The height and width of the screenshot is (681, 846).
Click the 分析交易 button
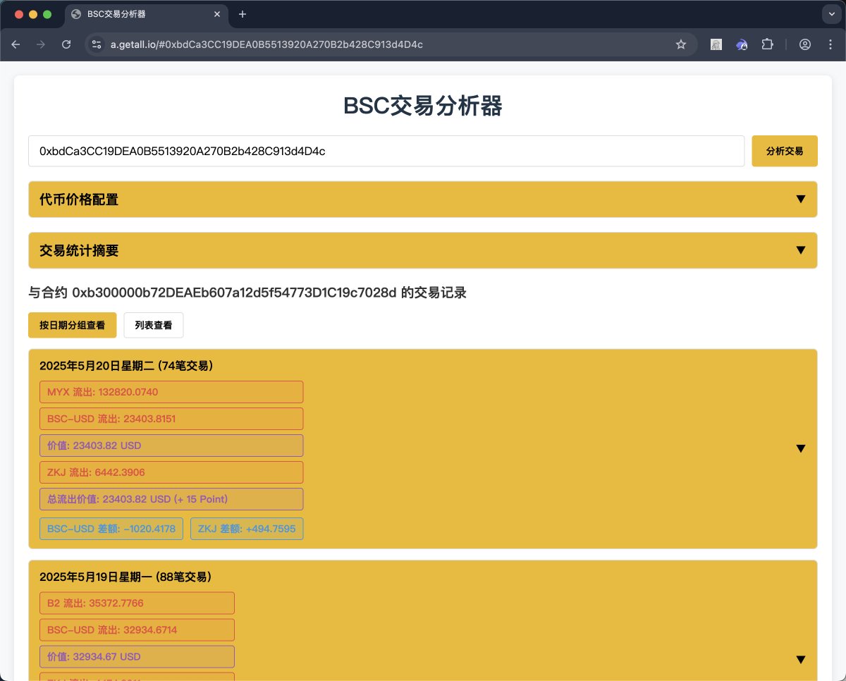click(784, 151)
